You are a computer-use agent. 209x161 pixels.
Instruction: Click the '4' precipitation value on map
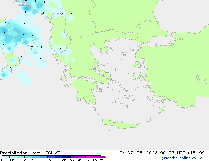pos(23,35)
